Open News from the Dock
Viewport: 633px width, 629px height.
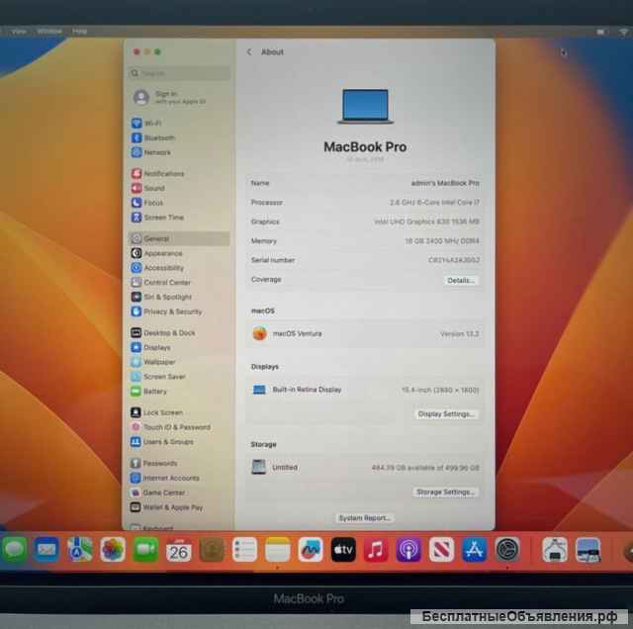pyautogui.click(x=441, y=549)
